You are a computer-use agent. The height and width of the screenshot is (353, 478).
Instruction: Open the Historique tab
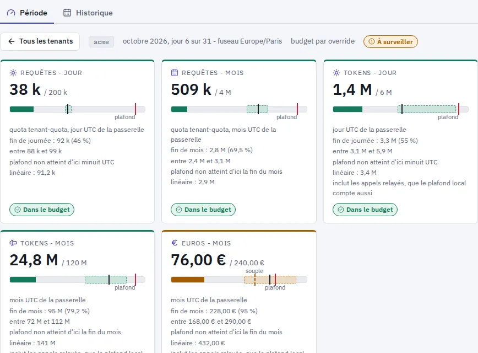coord(88,13)
